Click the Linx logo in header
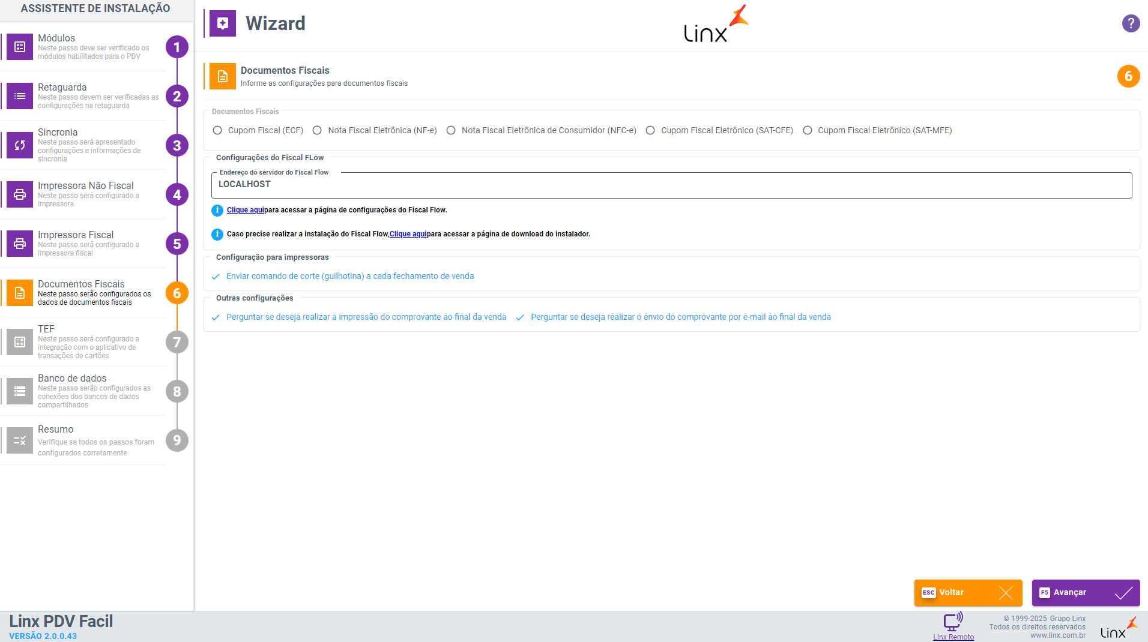1148x642 pixels. click(x=716, y=24)
